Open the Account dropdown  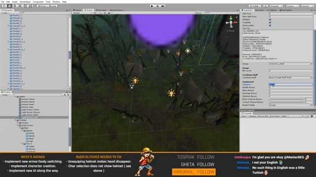[x=276, y=6]
